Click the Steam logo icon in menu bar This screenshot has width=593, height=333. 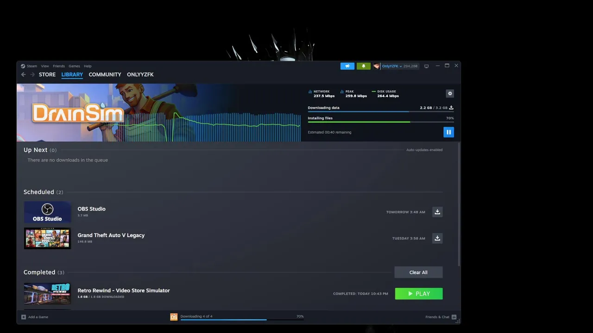[23, 66]
